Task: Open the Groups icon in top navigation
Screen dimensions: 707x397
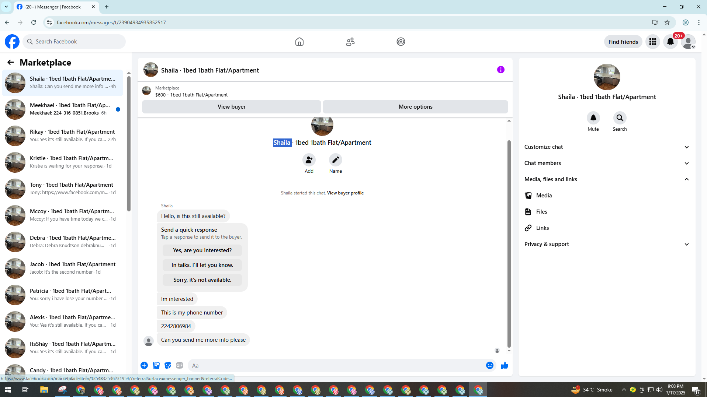Action: pyautogui.click(x=401, y=42)
